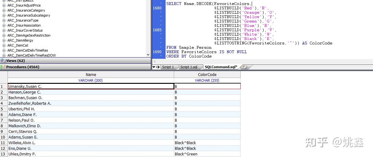The width and height of the screenshot is (373, 157).
Task: Click the Procedures panel icon
Action: tap(3, 67)
